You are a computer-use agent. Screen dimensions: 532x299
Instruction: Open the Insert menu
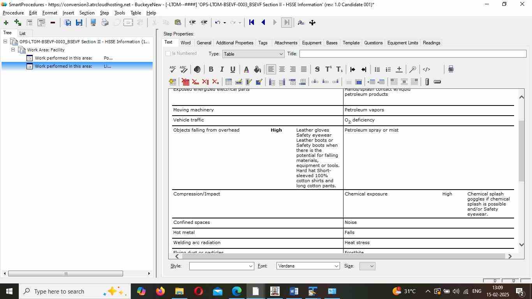(68, 13)
